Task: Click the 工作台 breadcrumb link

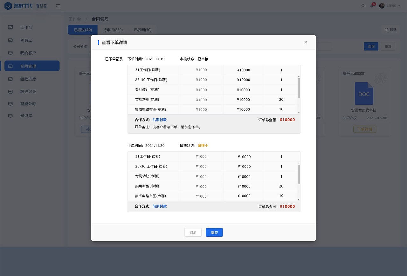Action: [x=75, y=19]
